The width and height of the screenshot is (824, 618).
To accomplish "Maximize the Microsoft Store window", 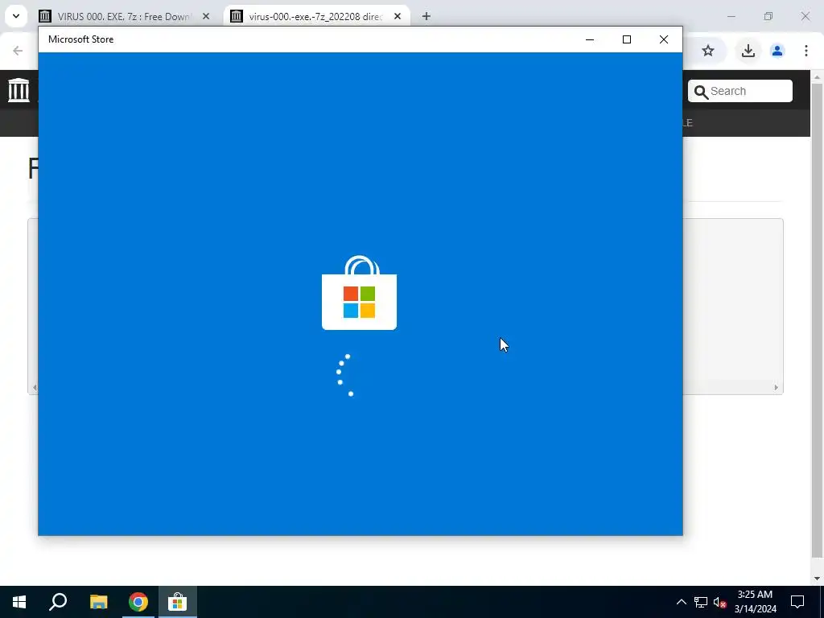I will pyautogui.click(x=626, y=39).
